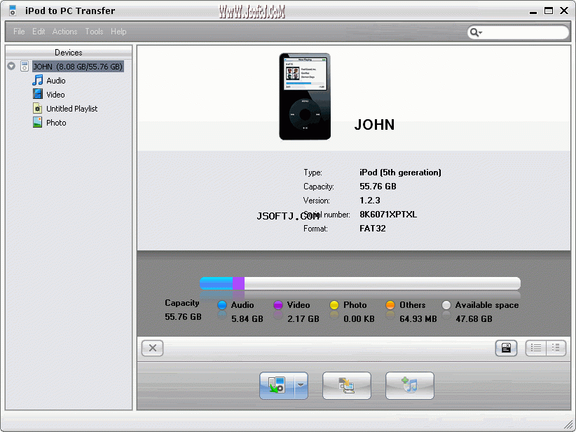Click the add music plus icon button
This screenshot has width=576, height=432.
[410, 385]
